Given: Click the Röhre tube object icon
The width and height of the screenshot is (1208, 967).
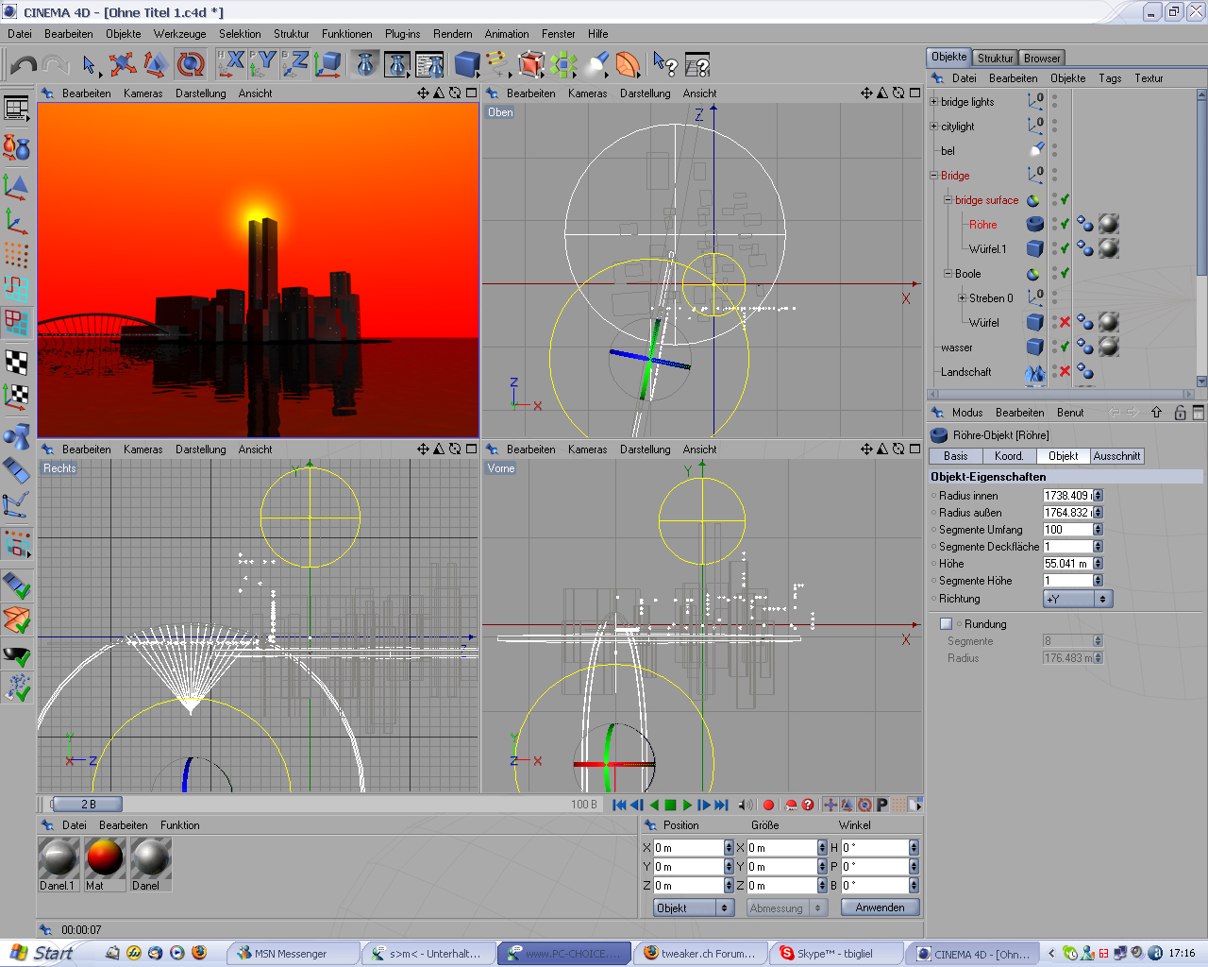Looking at the screenshot, I should [1034, 225].
